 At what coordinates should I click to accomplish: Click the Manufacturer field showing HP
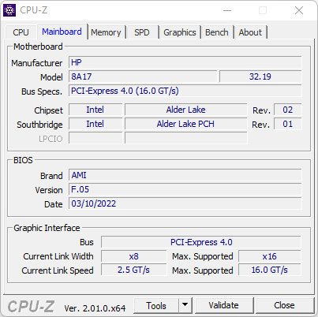[x=185, y=62]
